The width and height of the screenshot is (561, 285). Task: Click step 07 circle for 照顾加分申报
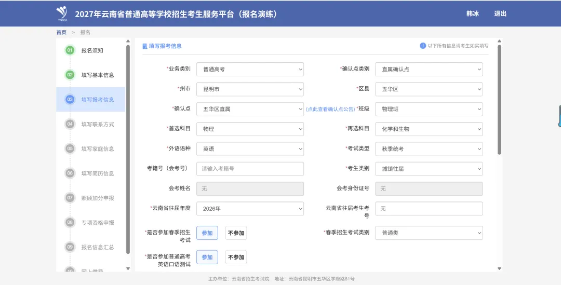click(x=70, y=198)
